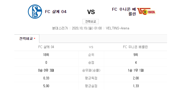Expand the red arrow beside 전력비교 tab
This screenshot has height=96, width=184.
(x=34, y=39)
